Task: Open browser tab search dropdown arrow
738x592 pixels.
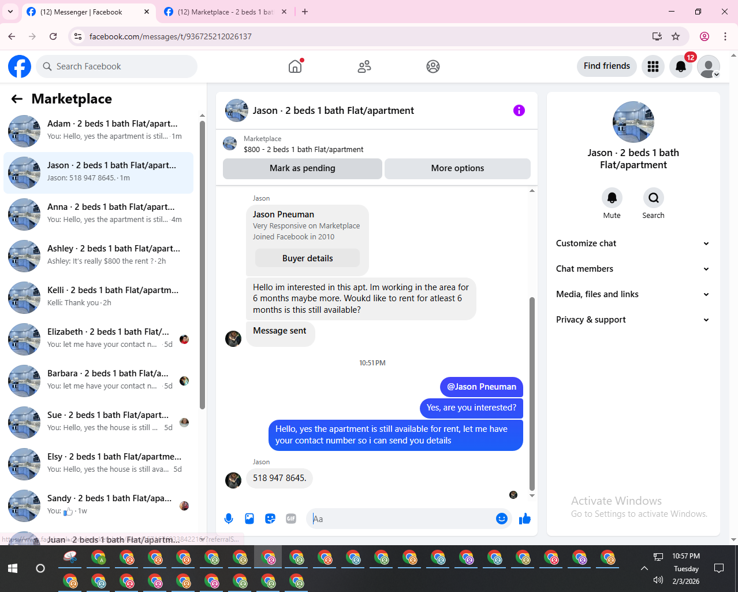Action: coord(10,12)
